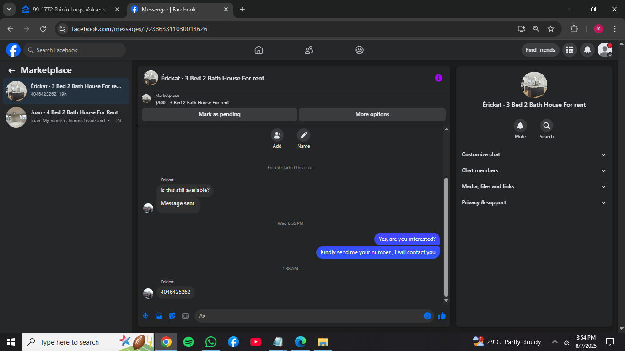
Task: Attach a photo or file icon
Action: pos(159,316)
